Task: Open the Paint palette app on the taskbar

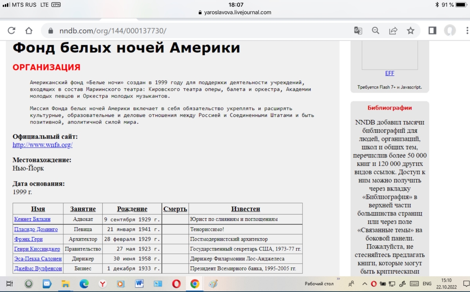Action: 213,284
